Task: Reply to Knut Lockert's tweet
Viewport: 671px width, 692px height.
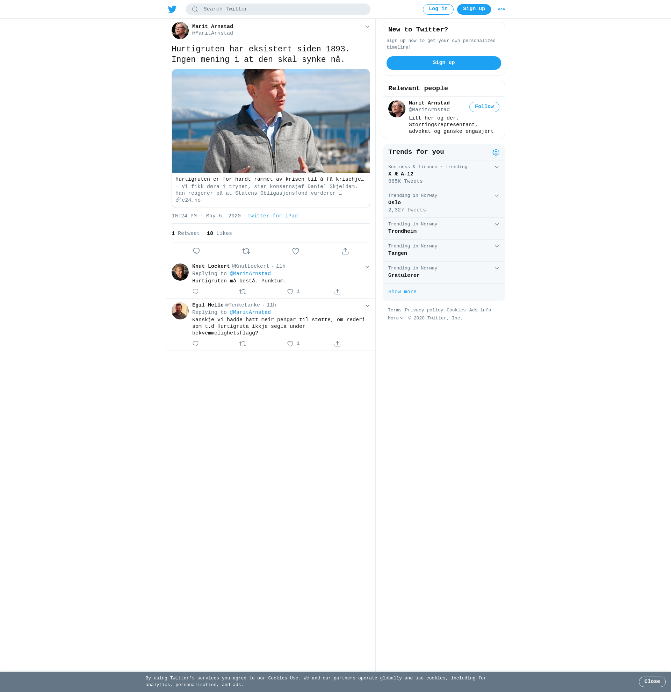Action: (196, 291)
